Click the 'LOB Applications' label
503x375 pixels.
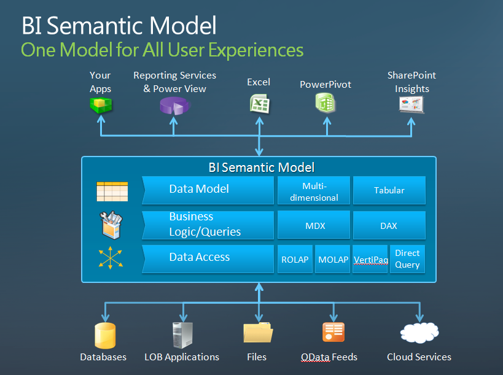(182, 357)
